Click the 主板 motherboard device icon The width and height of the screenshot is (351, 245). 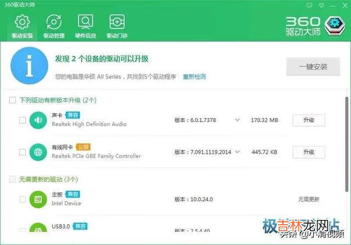coord(38,199)
